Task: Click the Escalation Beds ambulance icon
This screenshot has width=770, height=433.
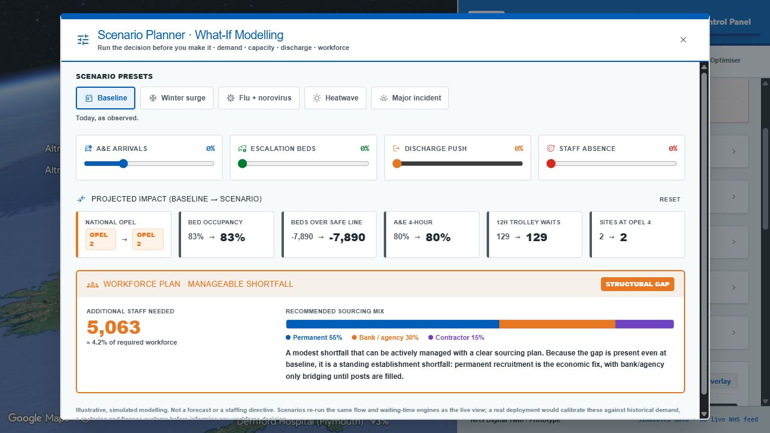Action: (242, 149)
